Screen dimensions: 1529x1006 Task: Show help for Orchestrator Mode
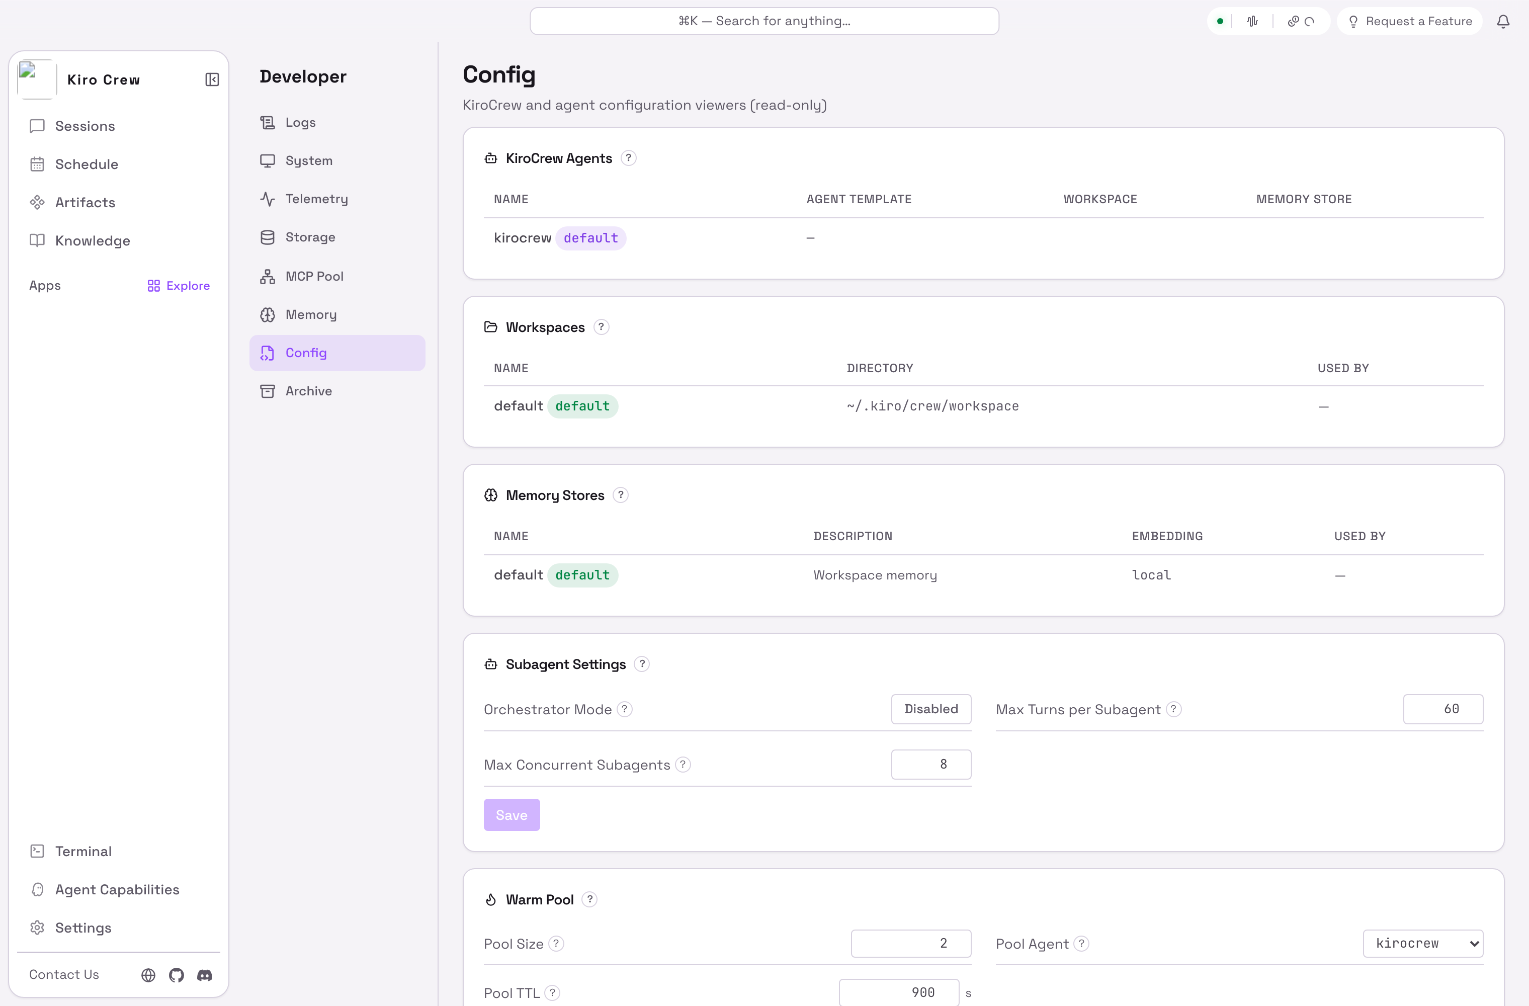(x=624, y=709)
